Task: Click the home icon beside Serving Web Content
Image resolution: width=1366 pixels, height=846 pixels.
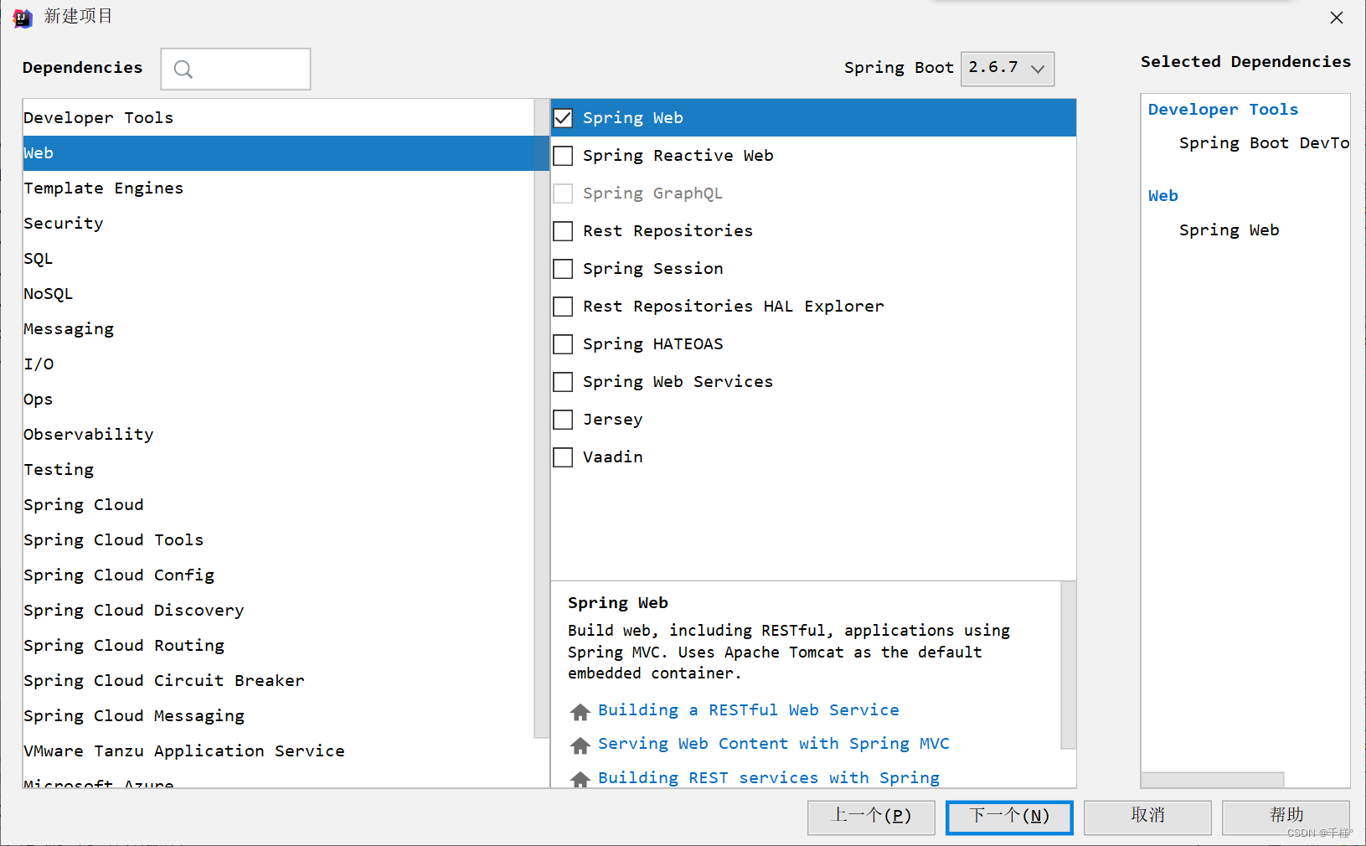Action: [x=580, y=745]
